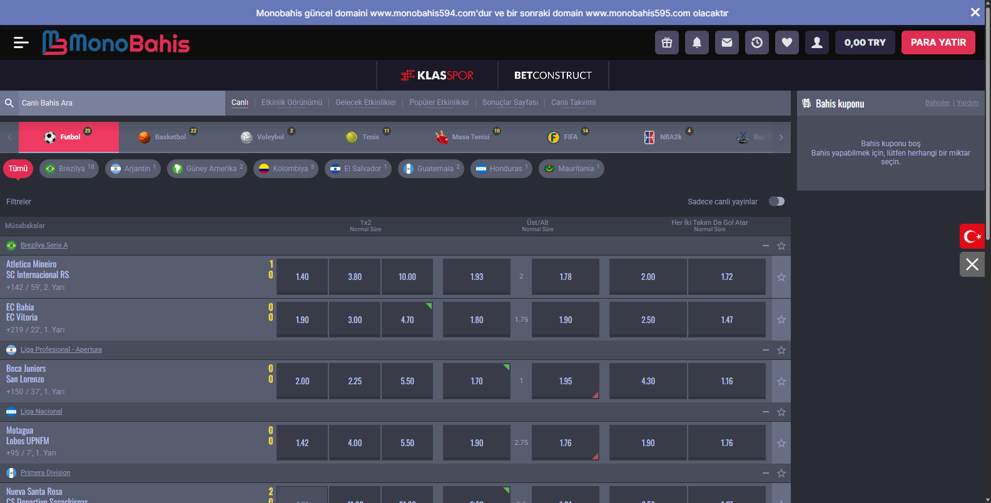Collapse the Liga Profesional - Apertura section
The width and height of the screenshot is (991, 503).
pyautogui.click(x=766, y=350)
